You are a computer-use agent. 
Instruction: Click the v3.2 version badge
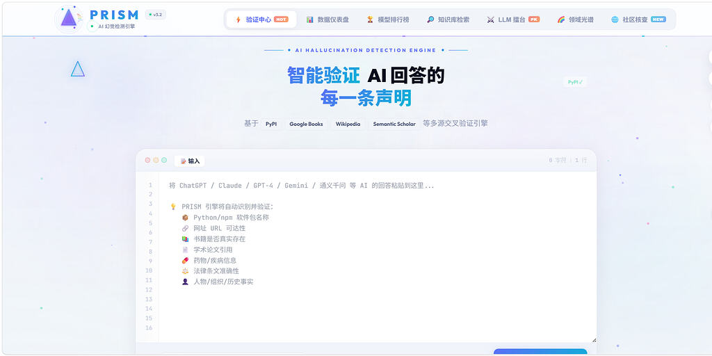(x=156, y=15)
